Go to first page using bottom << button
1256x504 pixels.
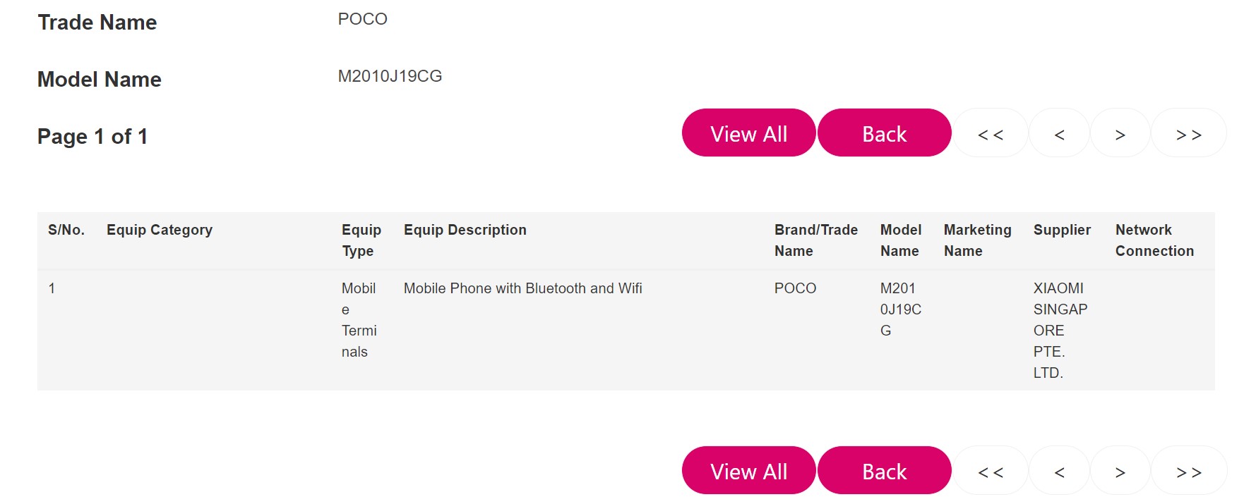tap(990, 470)
